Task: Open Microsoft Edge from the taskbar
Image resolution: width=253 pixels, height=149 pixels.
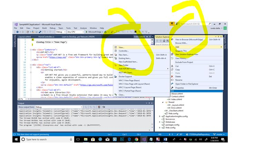Action: tap(129, 139)
